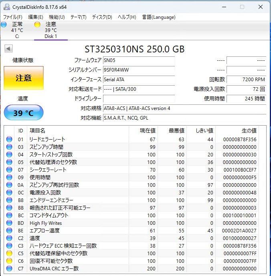Click the 最悪値 column header
The width and height of the screenshot is (271, 276).
point(172,131)
